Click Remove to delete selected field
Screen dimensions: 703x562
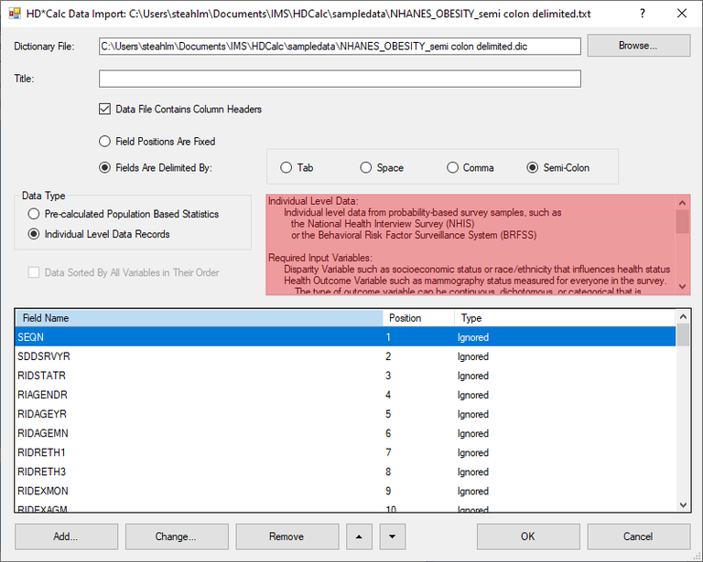(287, 536)
